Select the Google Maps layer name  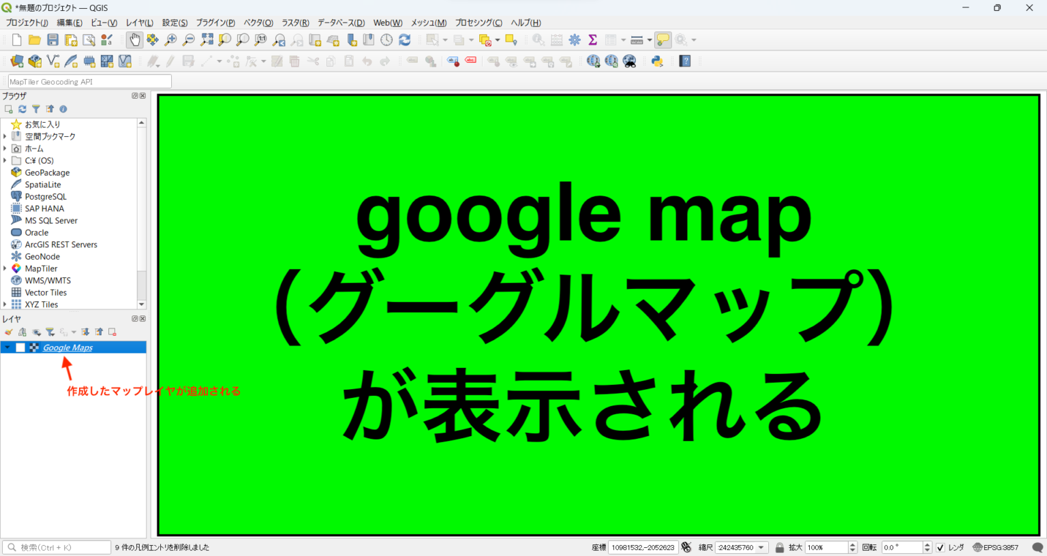[65, 347]
